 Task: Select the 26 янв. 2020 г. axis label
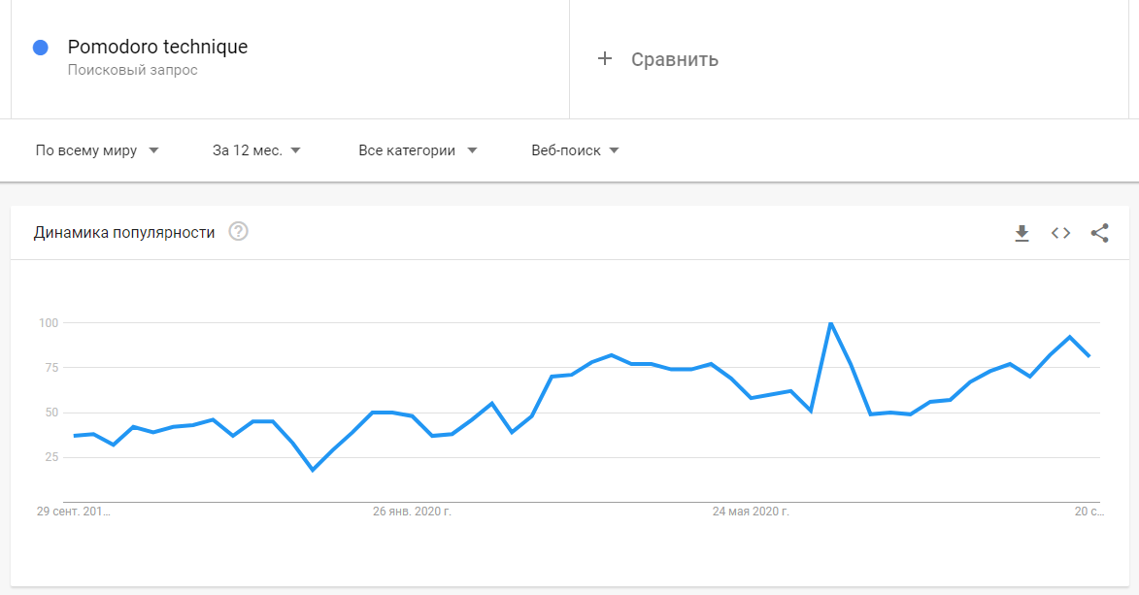(x=412, y=512)
